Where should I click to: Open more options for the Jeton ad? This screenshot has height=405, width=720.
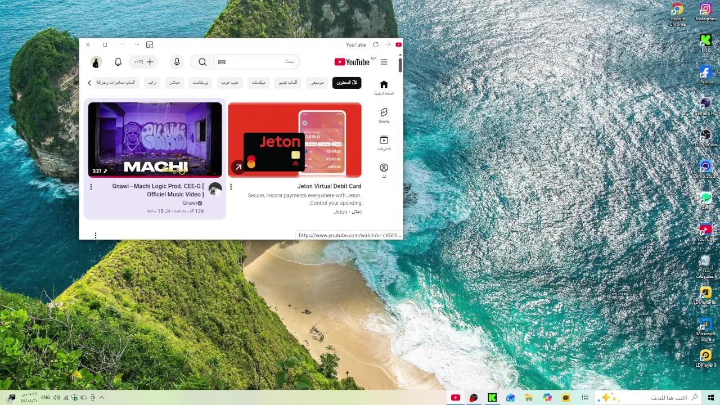231,187
